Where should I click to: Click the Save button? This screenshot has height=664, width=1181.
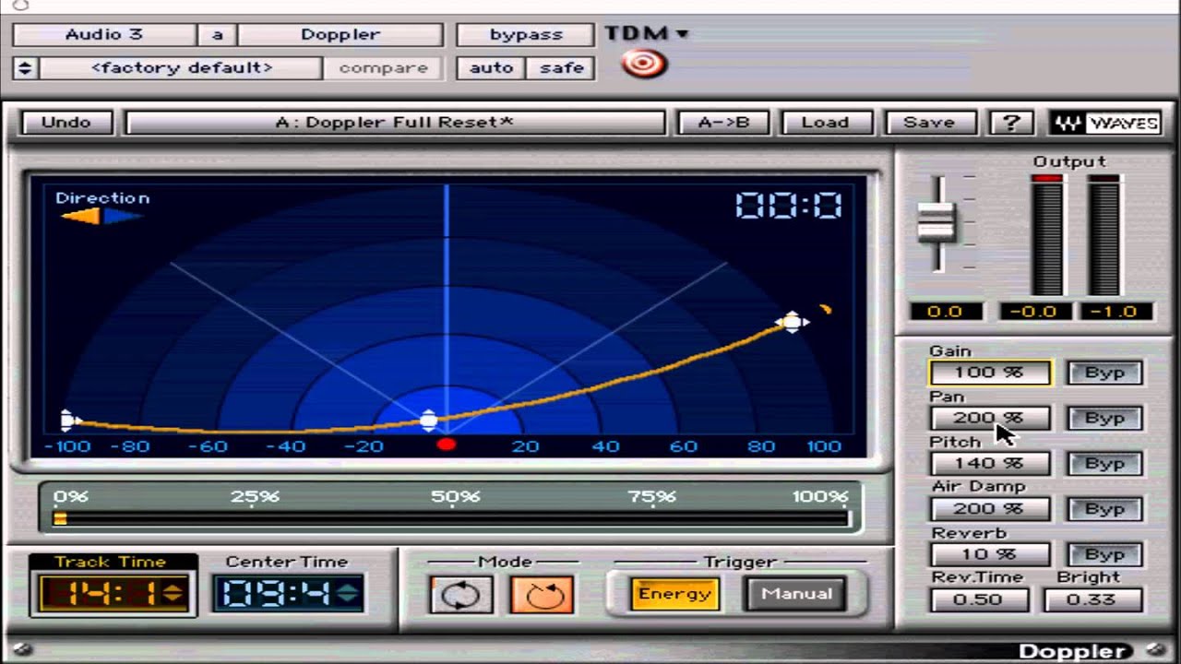929,123
